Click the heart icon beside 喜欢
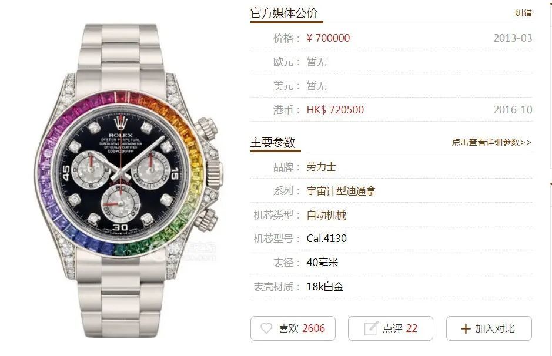The width and height of the screenshot is (552, 356). pyautogui.click(x=266, y=328)
